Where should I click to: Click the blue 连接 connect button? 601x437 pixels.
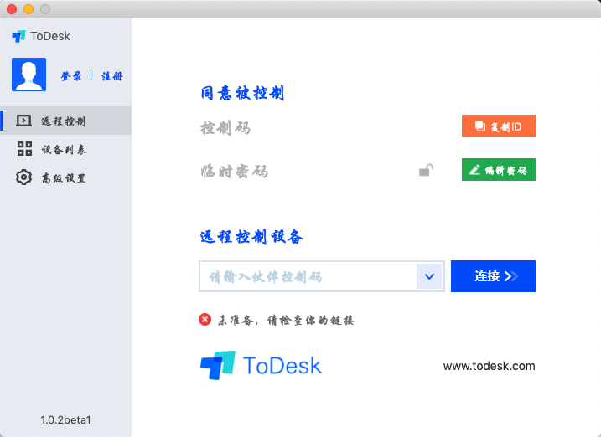coord(493,276)
